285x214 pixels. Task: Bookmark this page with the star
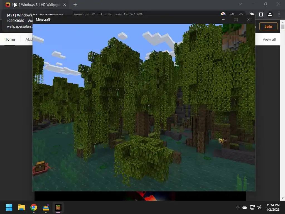[241, 14]
